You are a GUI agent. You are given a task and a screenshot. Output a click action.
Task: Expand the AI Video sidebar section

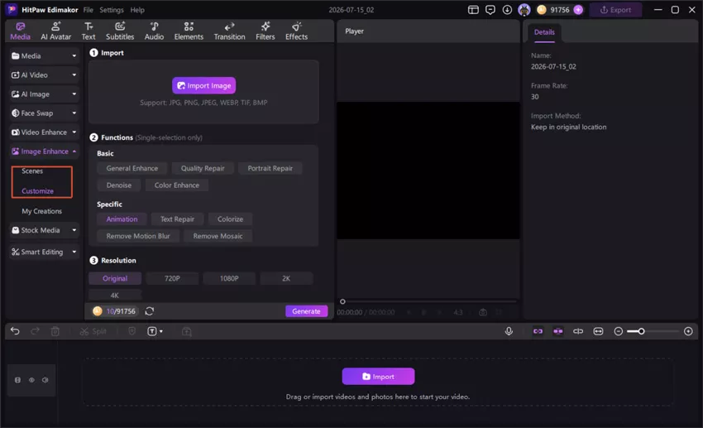[x=44, y=75]
